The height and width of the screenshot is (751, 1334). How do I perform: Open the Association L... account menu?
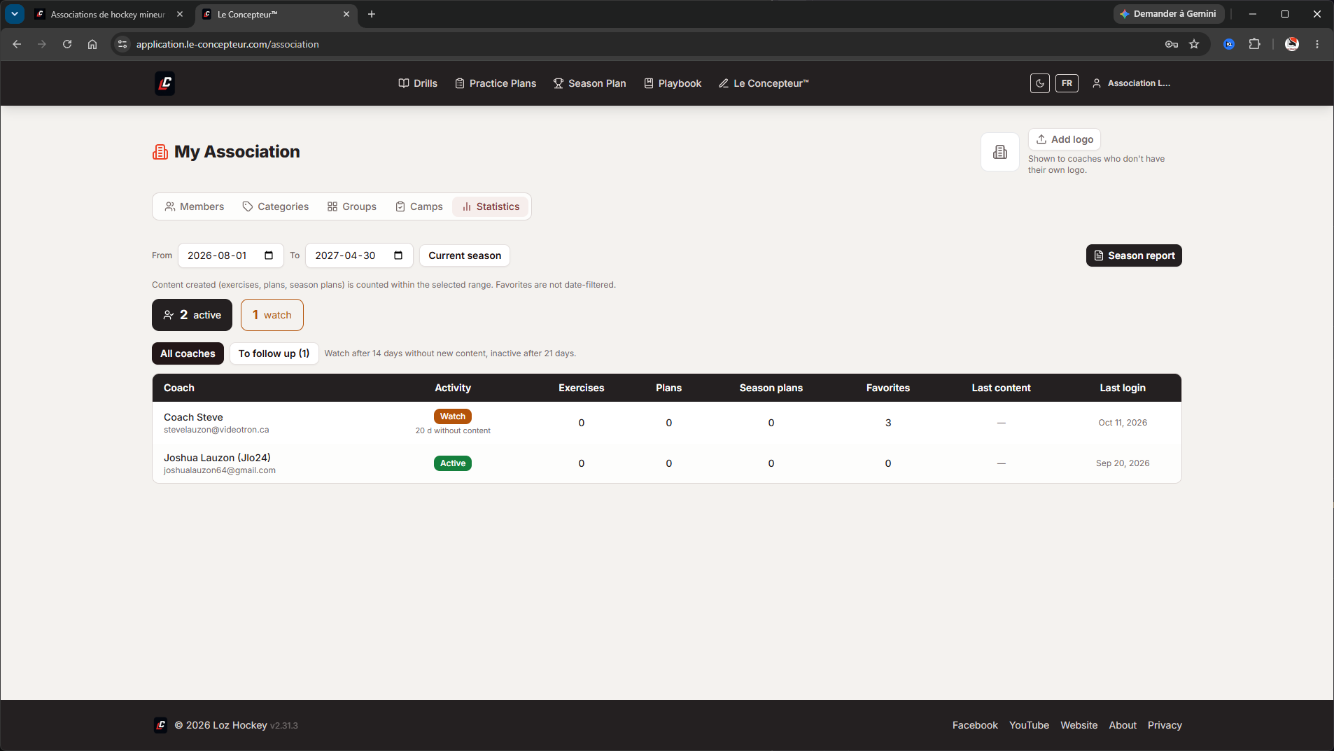pos(1131,83)
